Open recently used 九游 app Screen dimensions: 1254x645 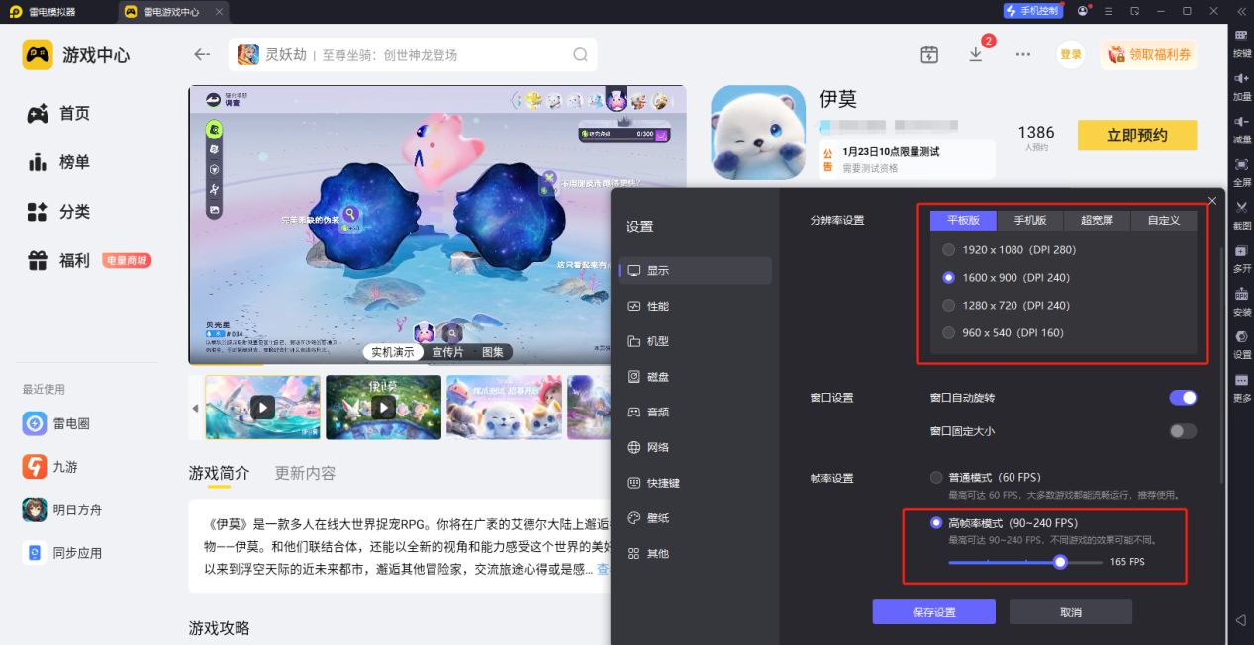[50, 467]
